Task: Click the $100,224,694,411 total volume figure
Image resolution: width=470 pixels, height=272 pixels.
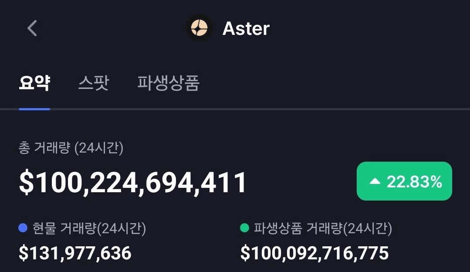Action: tap(133, 182)
